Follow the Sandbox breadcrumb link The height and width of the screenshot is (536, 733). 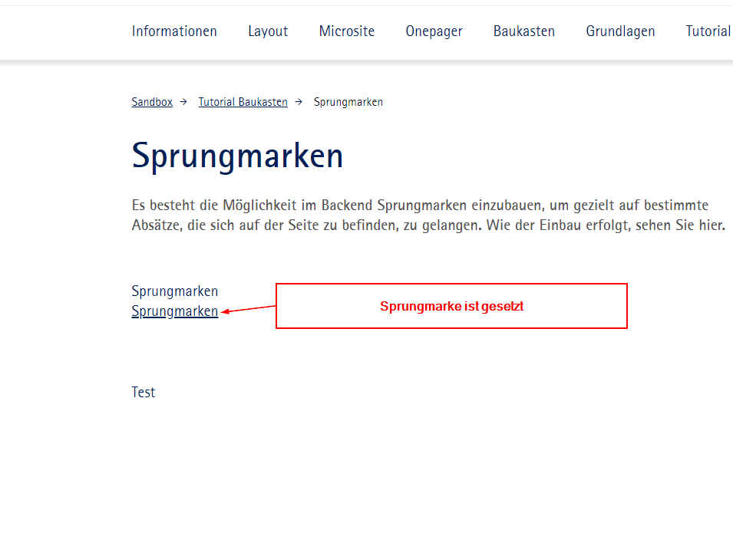click(x=152, y=102)
